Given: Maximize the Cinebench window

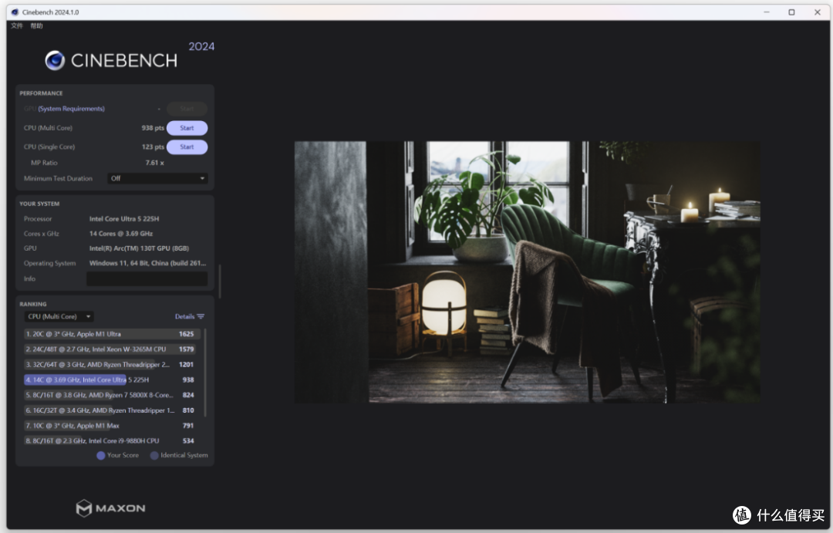Looking at the screenshot, I should coord(791,12).
